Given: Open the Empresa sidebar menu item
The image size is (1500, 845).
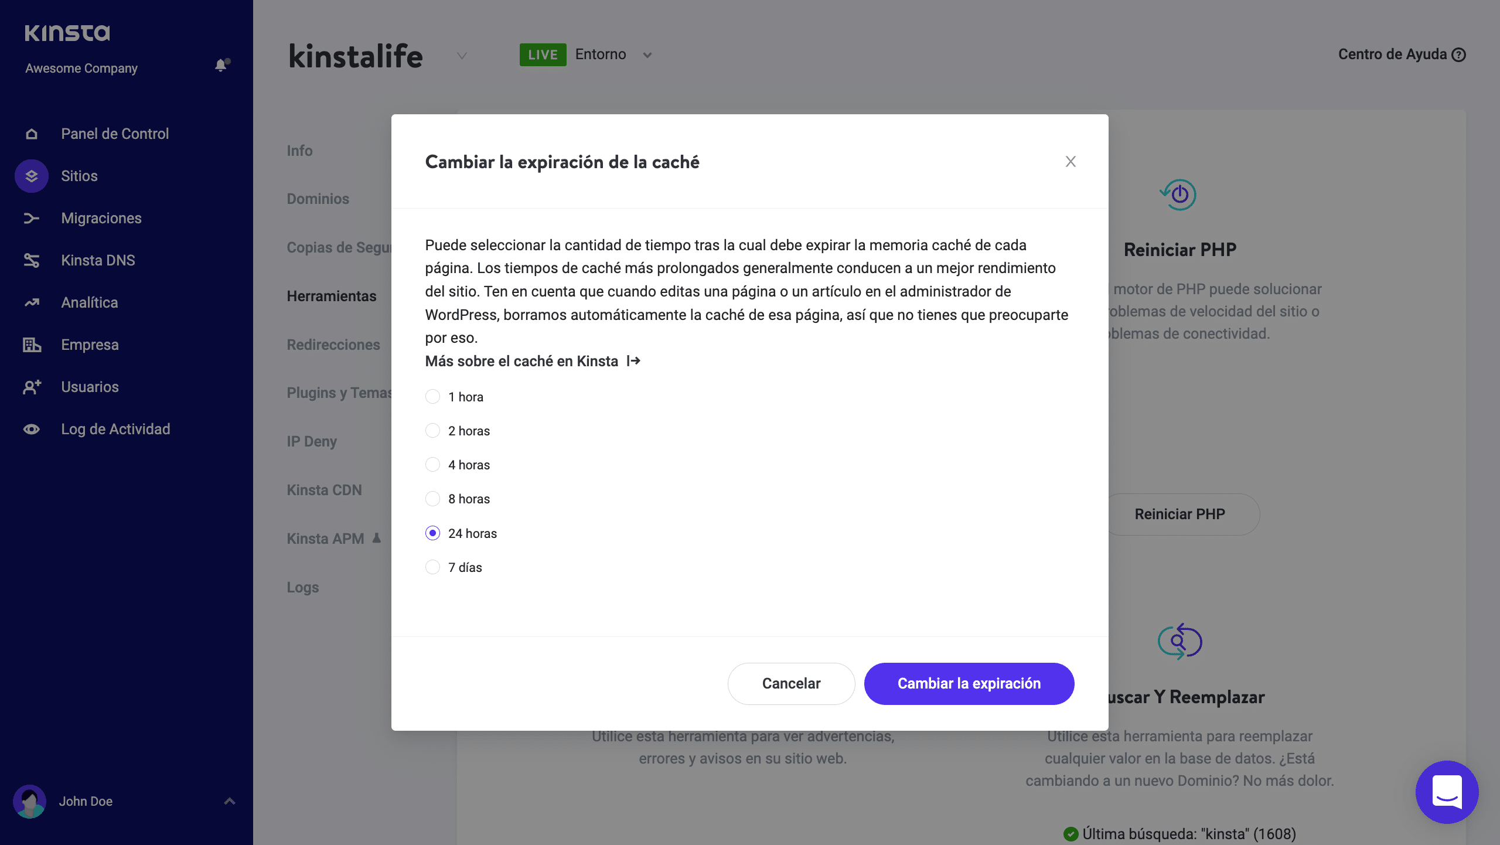Looking at the screenshot, I should click(x=90, y=345).
